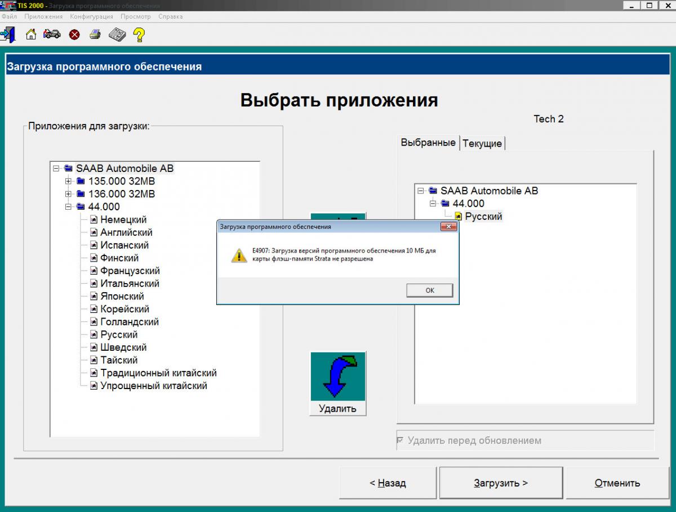
Task: Click the TIS 2000 application icon in the title bar
Action: click(x=7, y=5)
